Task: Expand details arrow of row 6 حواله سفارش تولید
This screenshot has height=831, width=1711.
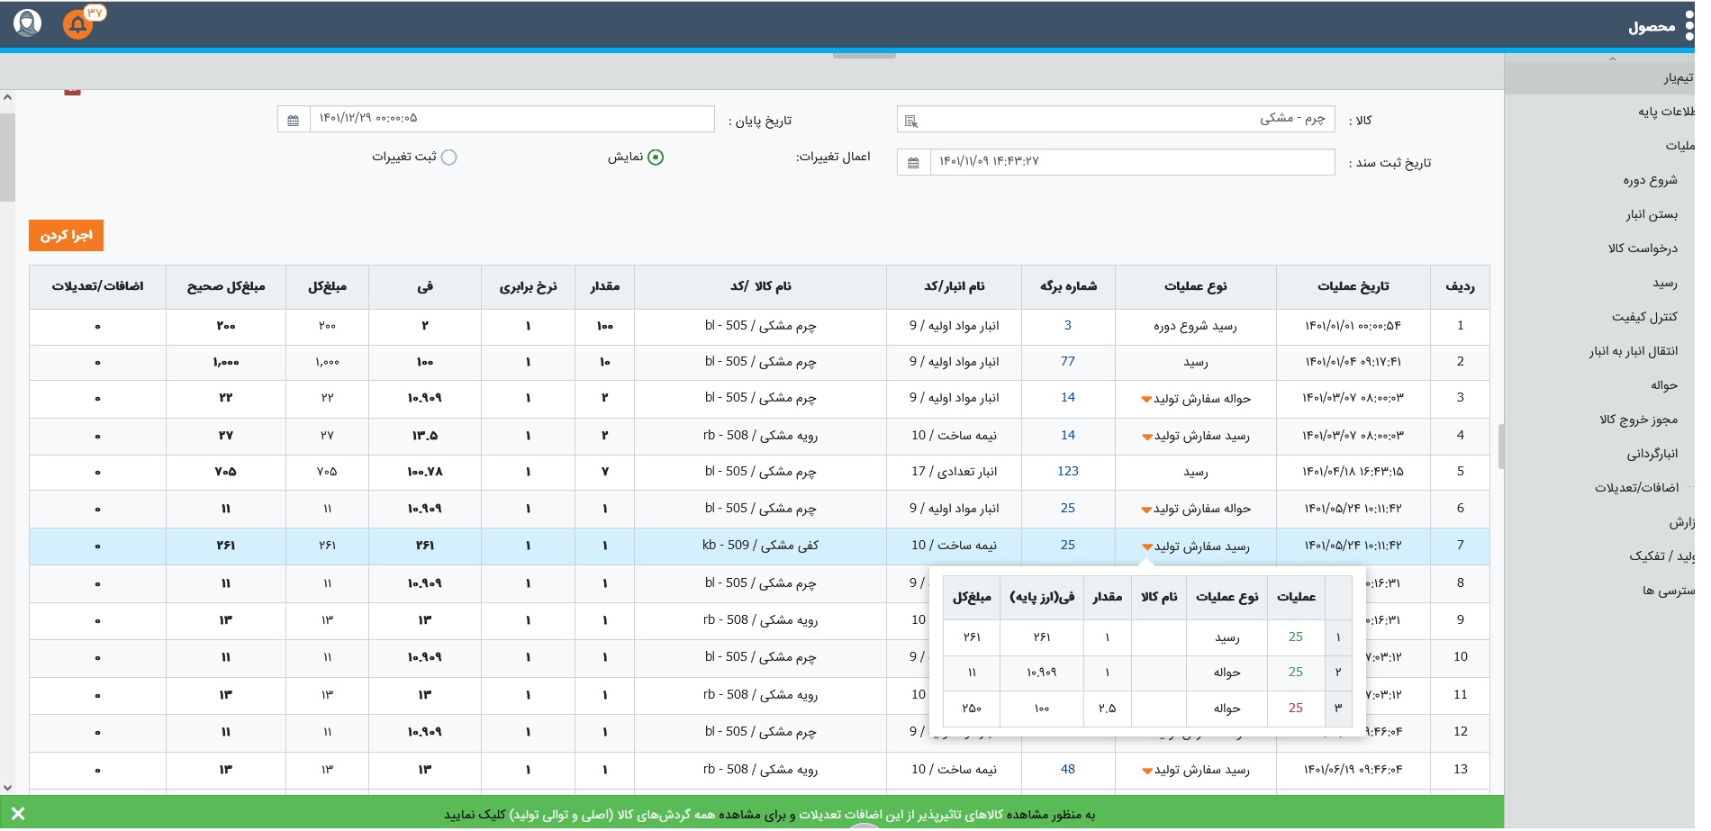Action: click(1146, 510)
